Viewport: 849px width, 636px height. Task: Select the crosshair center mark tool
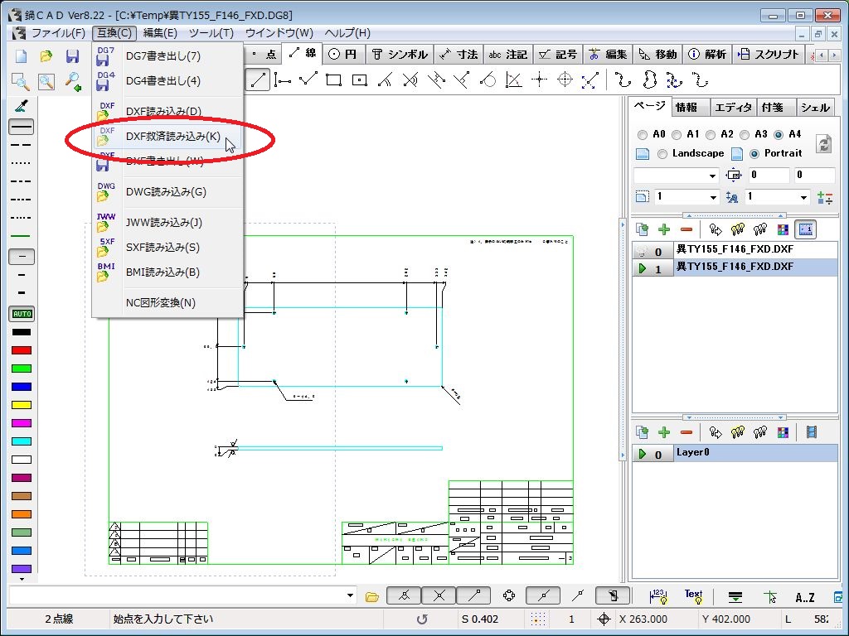(539, 80)
